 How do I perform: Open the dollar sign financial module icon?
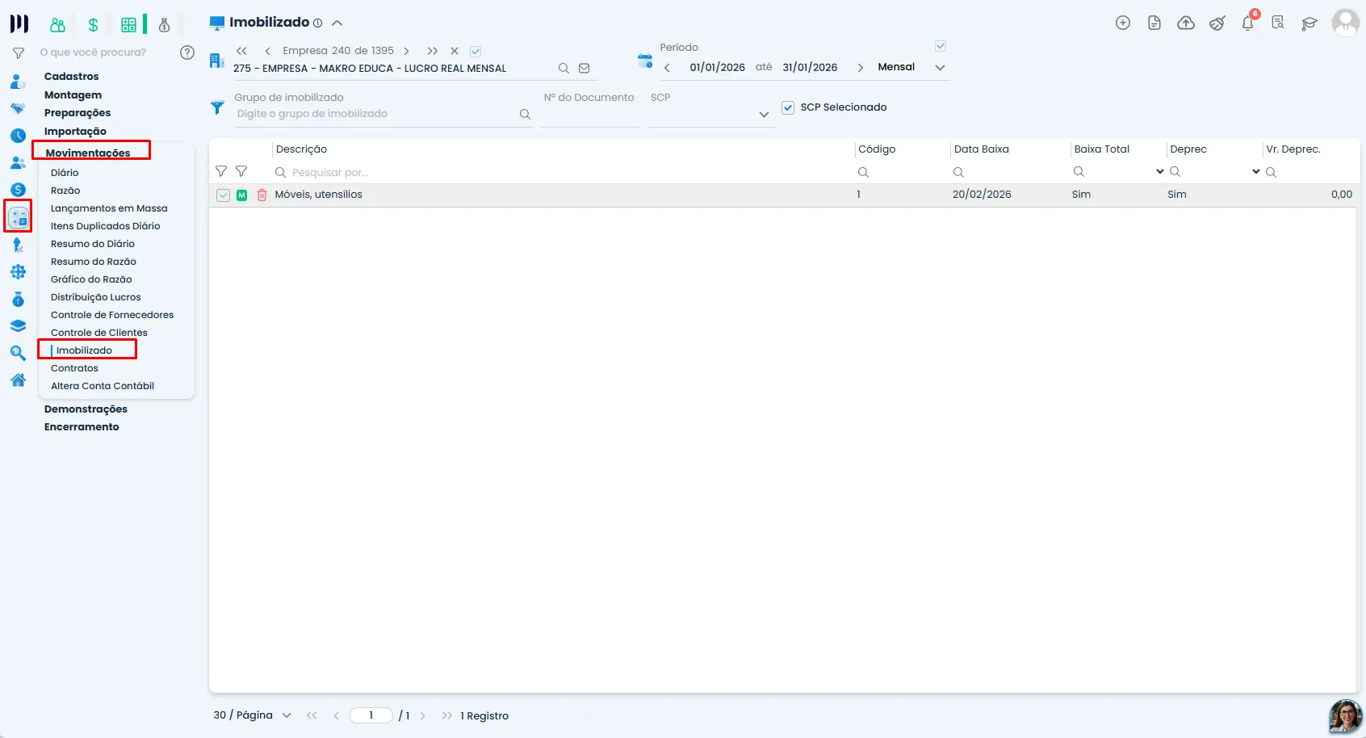tap(94, 25)
